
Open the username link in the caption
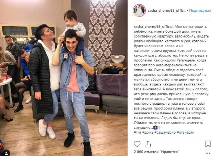(x=154, y=27)
